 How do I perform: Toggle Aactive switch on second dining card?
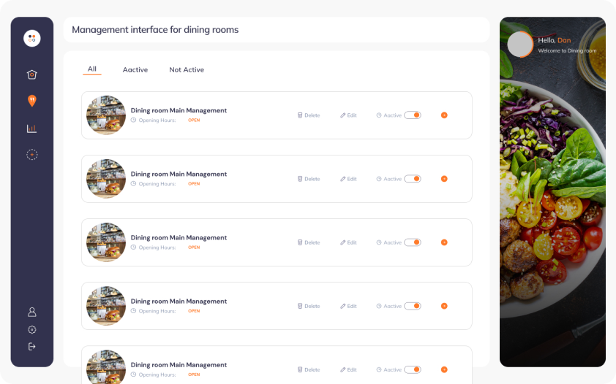(413, 179)
